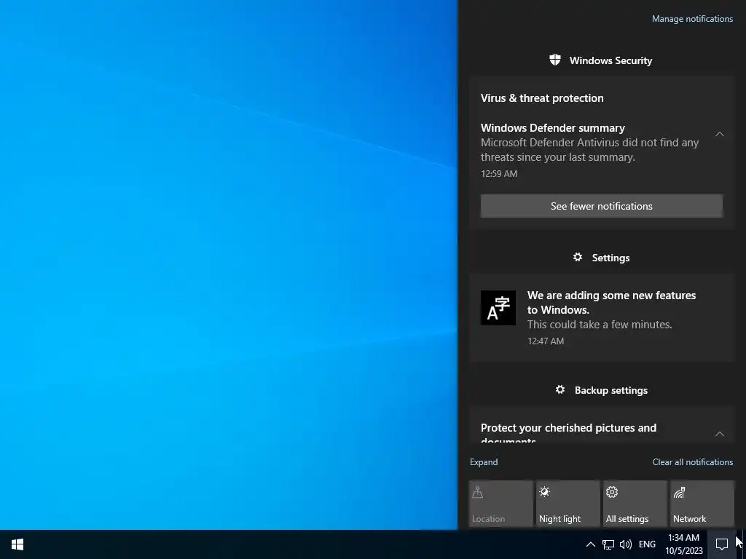Expand the quick actions panel
Image resolution: width=746 pixels, height=559 pixels.
tap(484, 462)
